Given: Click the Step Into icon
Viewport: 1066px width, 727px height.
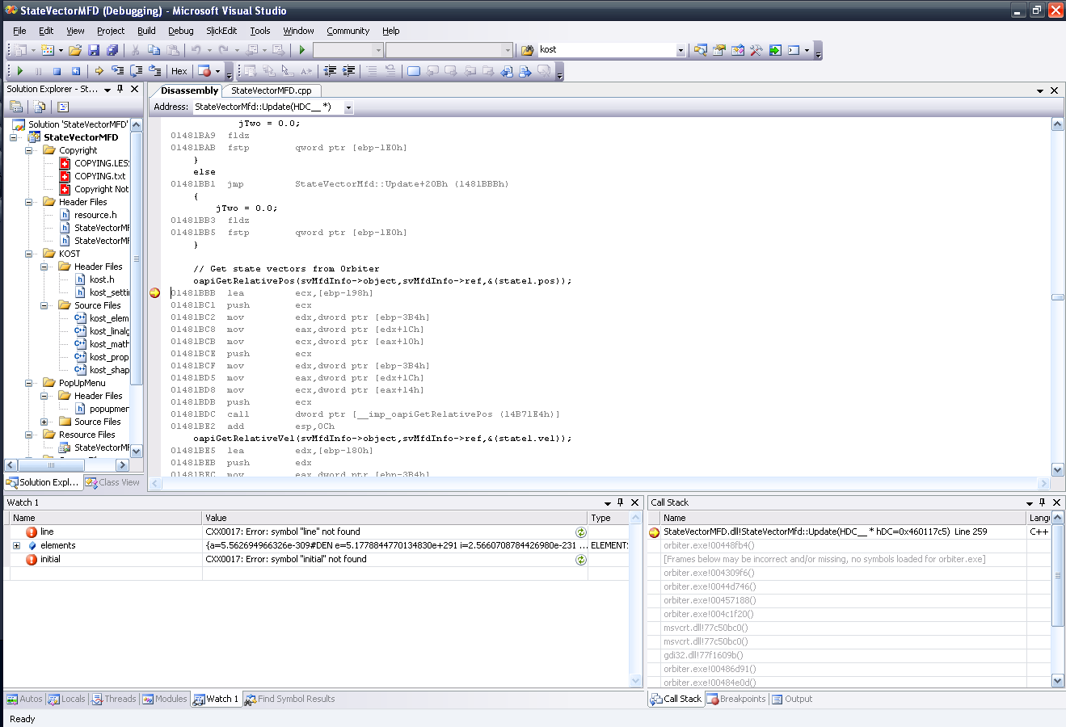Looking at the screenshot, I should (x=118, y=71).
